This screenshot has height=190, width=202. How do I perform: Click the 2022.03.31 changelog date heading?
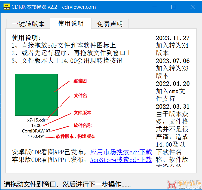173,106
